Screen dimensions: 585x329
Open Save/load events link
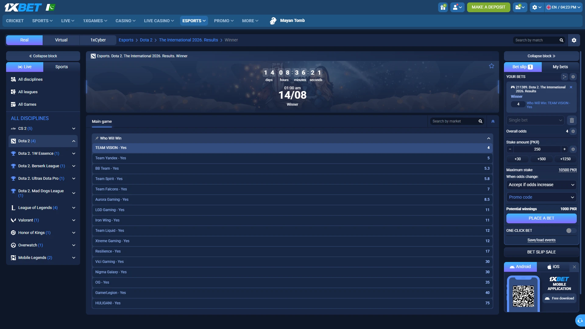[x=541, y=240]
